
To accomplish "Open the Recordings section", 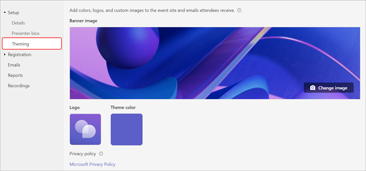I will coord(19,86).
